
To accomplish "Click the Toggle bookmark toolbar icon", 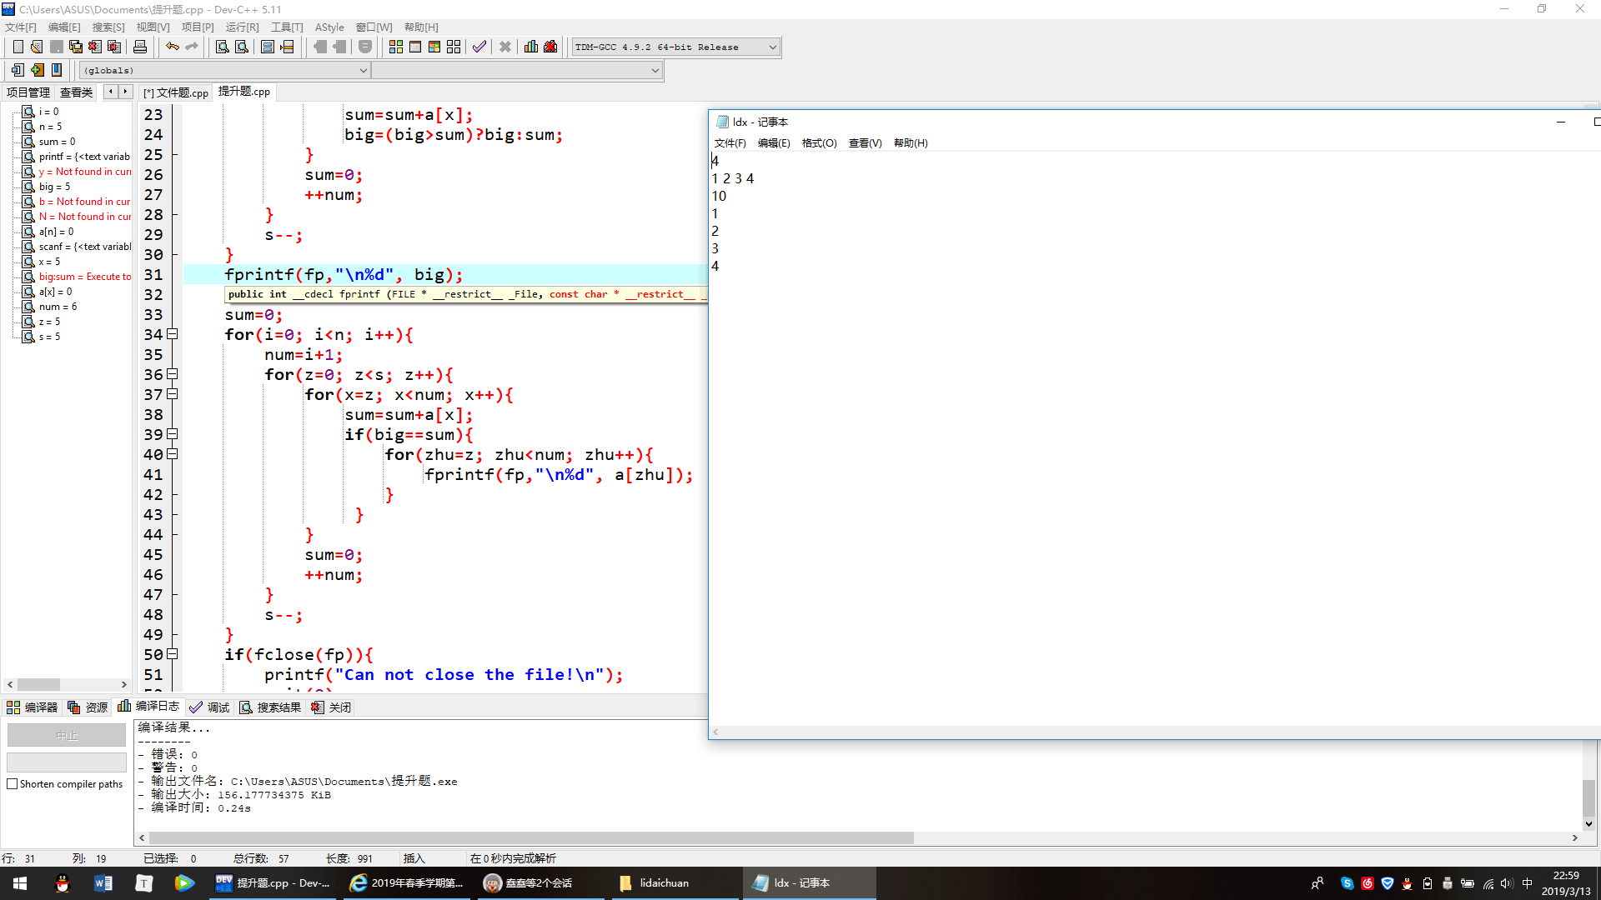I will 268,47.
